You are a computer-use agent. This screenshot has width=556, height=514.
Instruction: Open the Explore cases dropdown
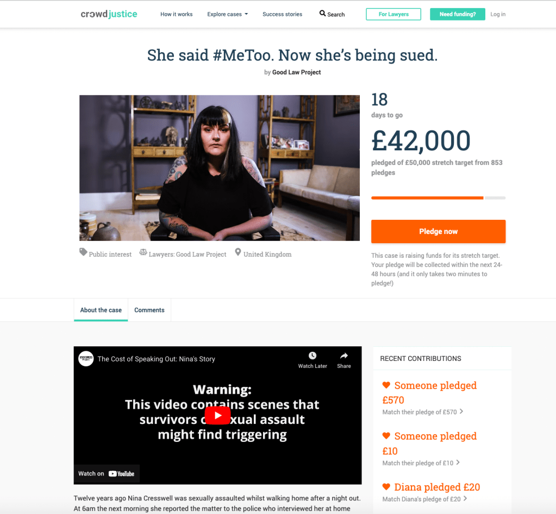pyautogui.click(x=227, y=14)
